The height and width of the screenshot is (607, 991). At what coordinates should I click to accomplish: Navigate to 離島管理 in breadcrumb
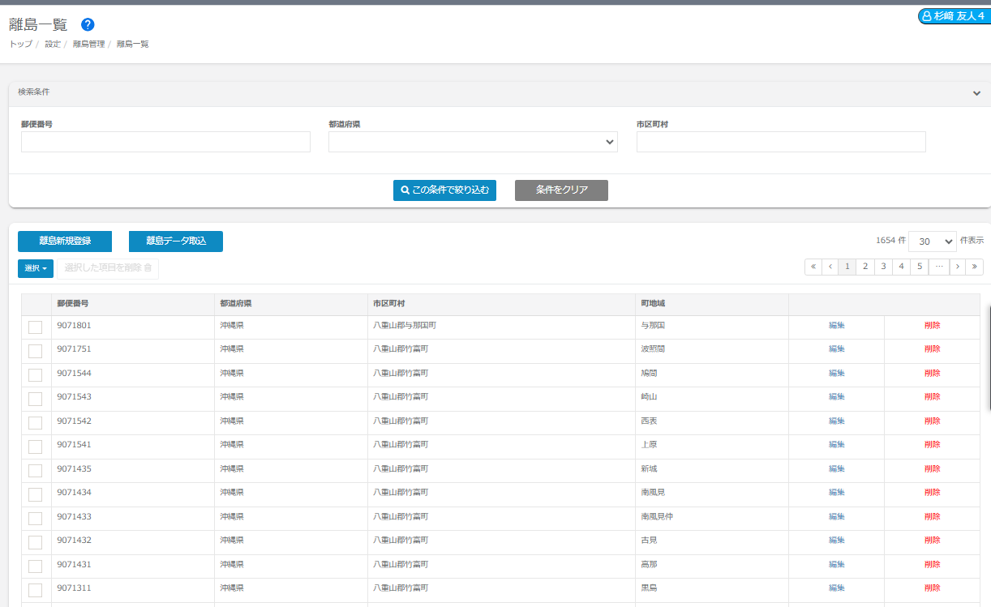(88, 44)
